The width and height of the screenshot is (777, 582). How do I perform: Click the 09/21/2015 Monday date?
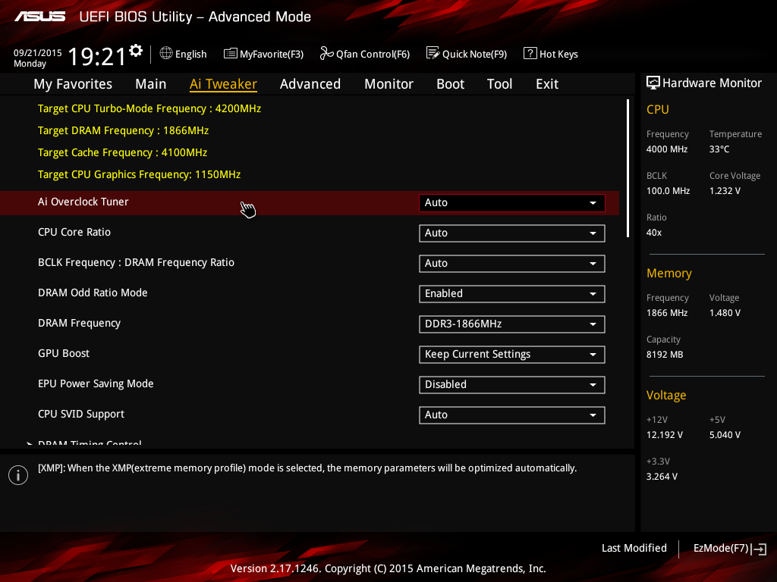coord(38,58)
